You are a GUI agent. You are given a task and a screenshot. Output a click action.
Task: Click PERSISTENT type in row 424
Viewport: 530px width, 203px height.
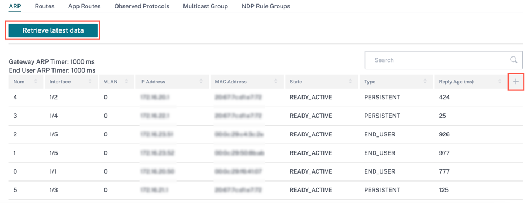(382, 98)
